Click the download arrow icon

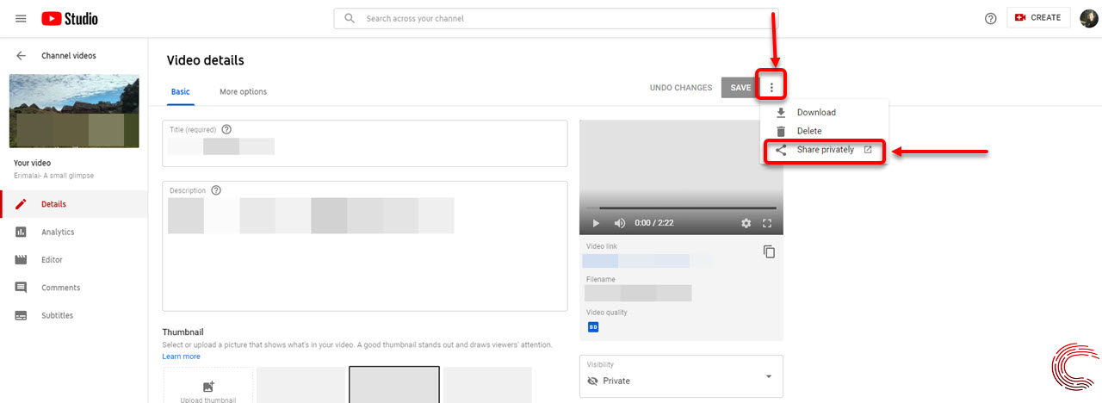(x=781, y=113)
